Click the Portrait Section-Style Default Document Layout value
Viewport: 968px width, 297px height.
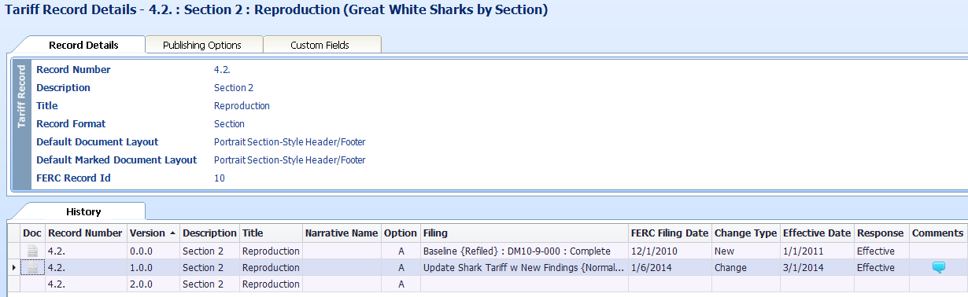point(290,142)
